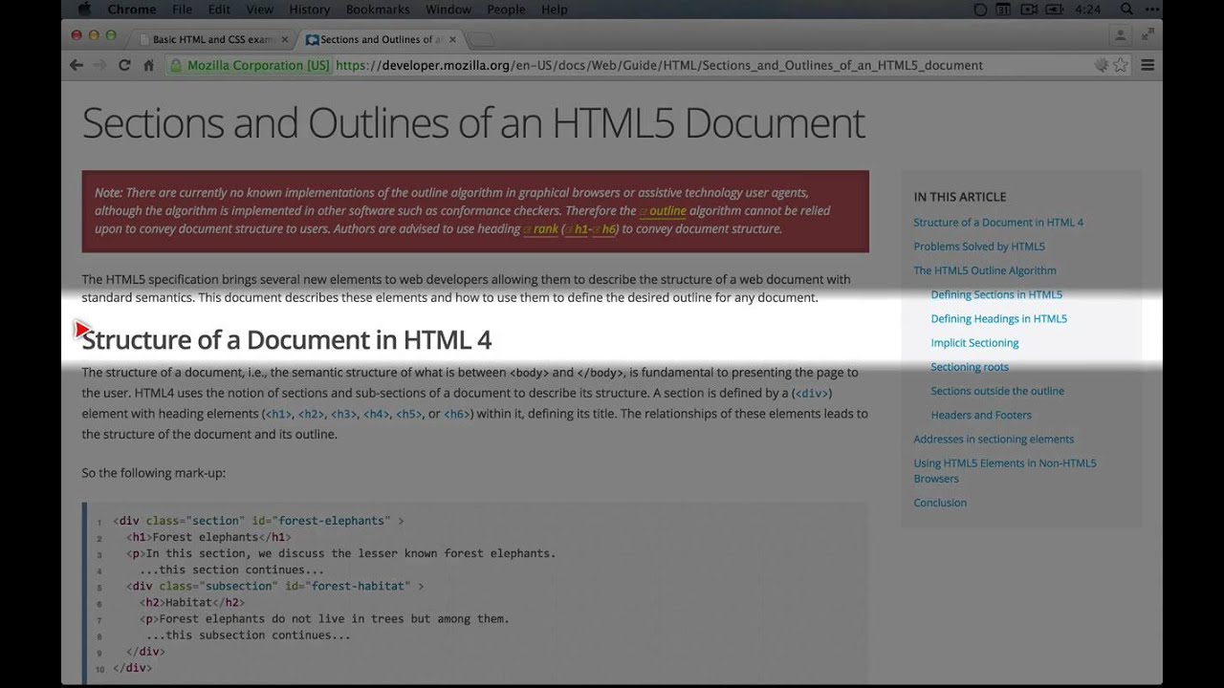Click the code line containing 'Forest elephants</h1>'
Screen dimensions: 1224x688
[208, 537]
